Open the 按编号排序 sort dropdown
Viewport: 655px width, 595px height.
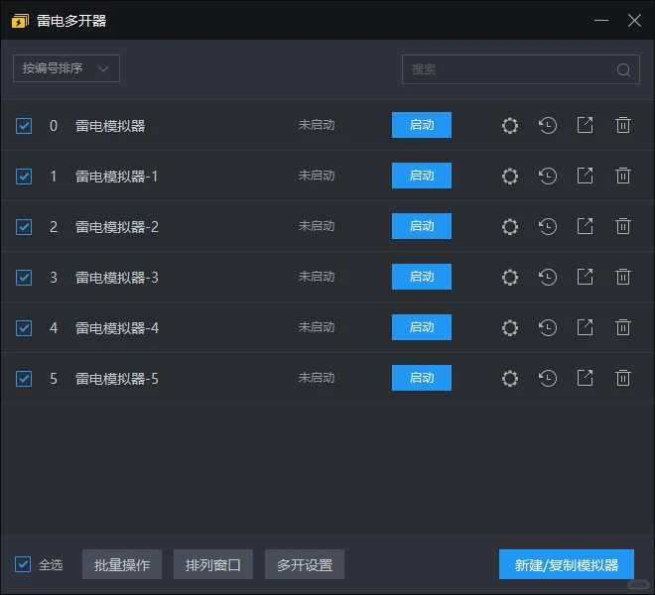[66, 68]
